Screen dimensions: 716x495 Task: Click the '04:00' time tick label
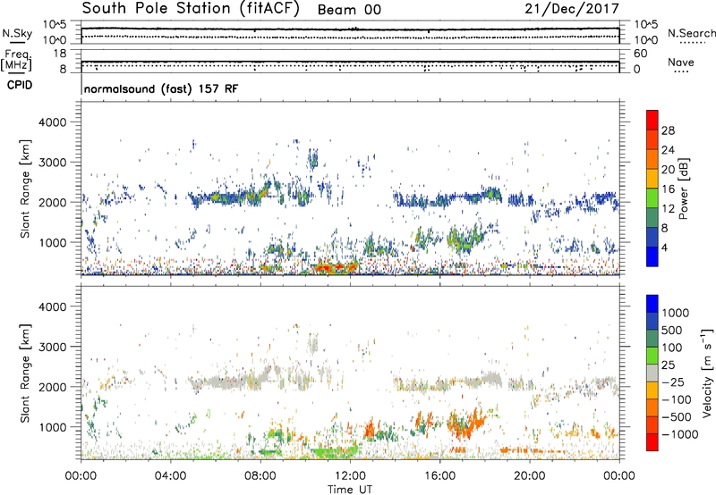click(170, 476)
